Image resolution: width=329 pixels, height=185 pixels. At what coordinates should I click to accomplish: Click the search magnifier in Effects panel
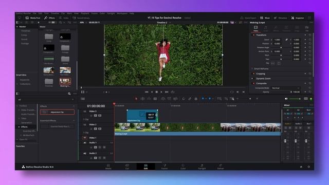(69, 94)
